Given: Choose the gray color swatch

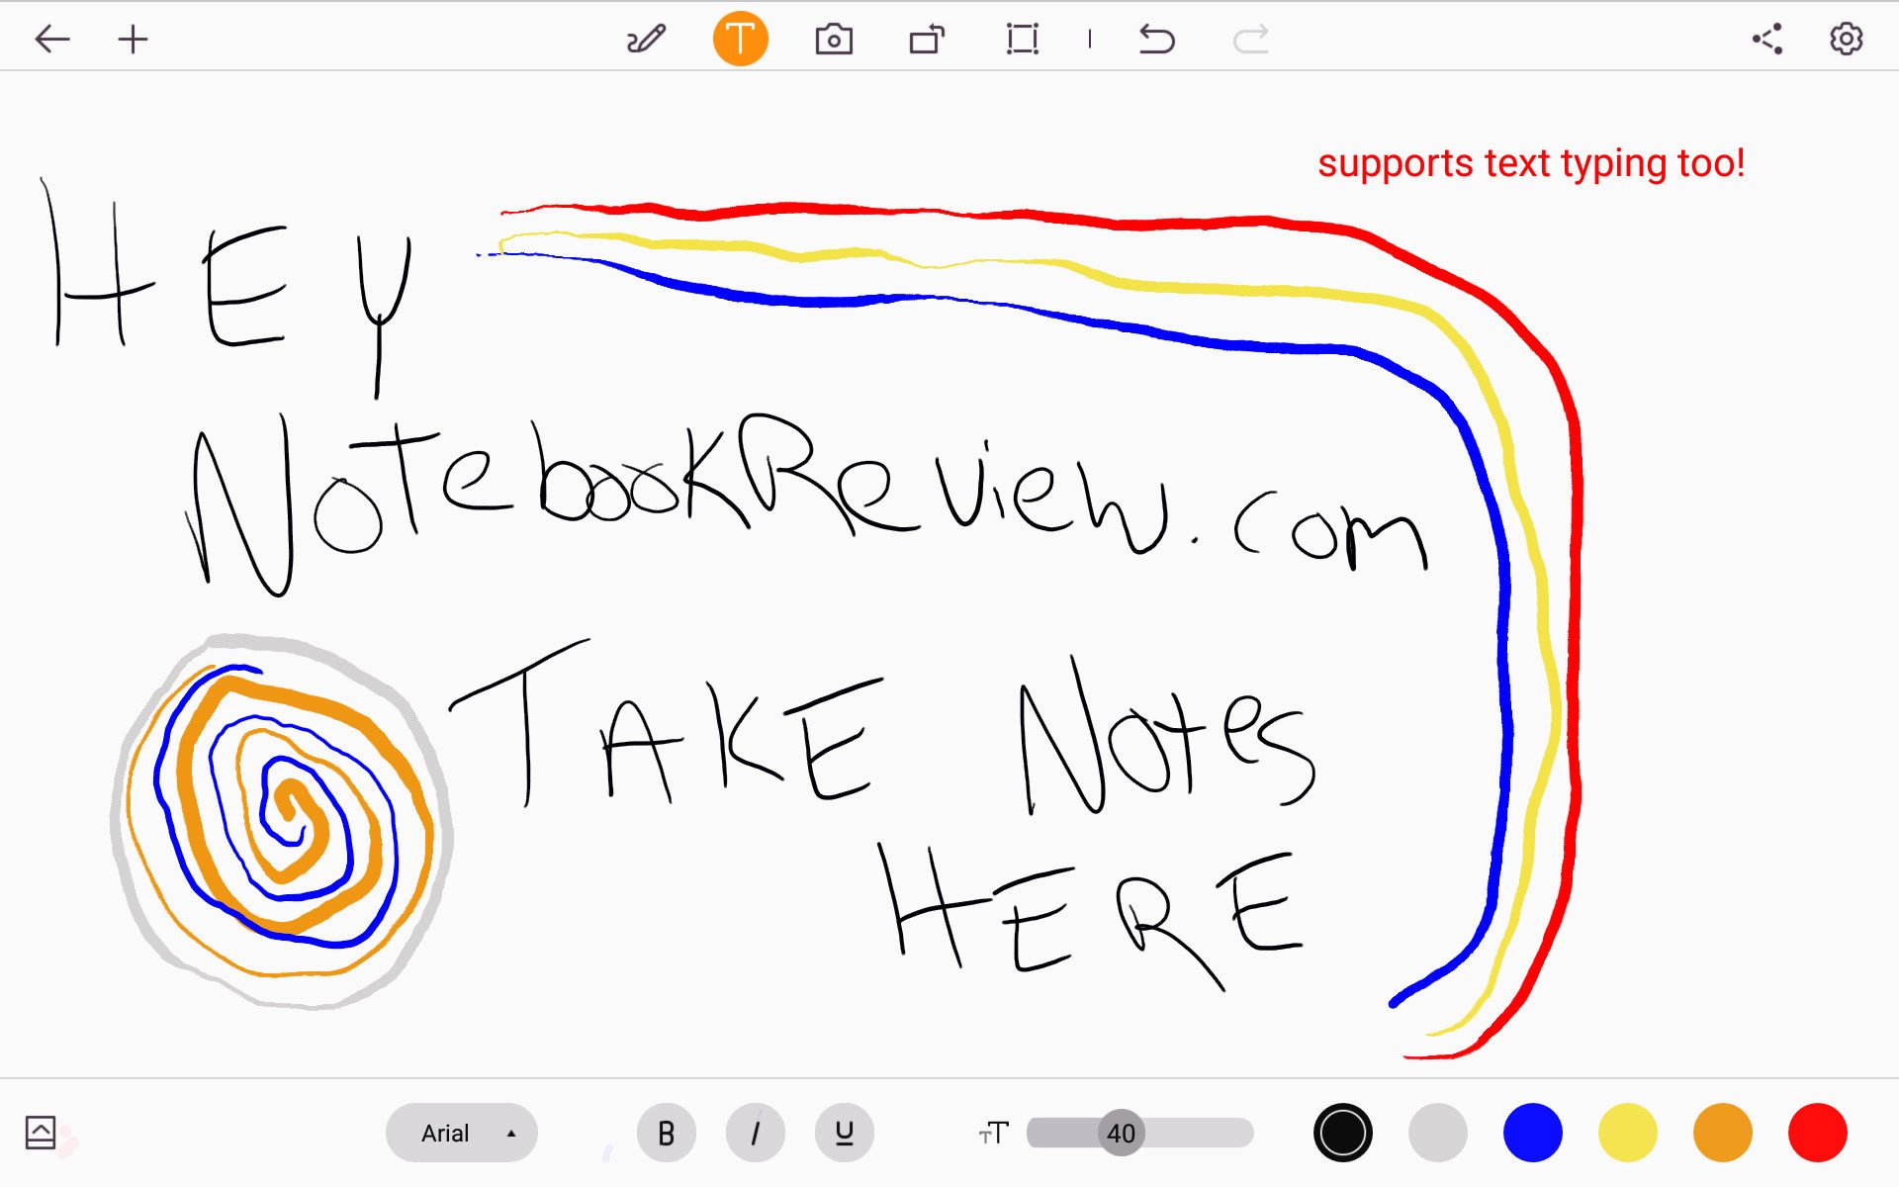Looking at the screenshot, I should [1437, 1133].
